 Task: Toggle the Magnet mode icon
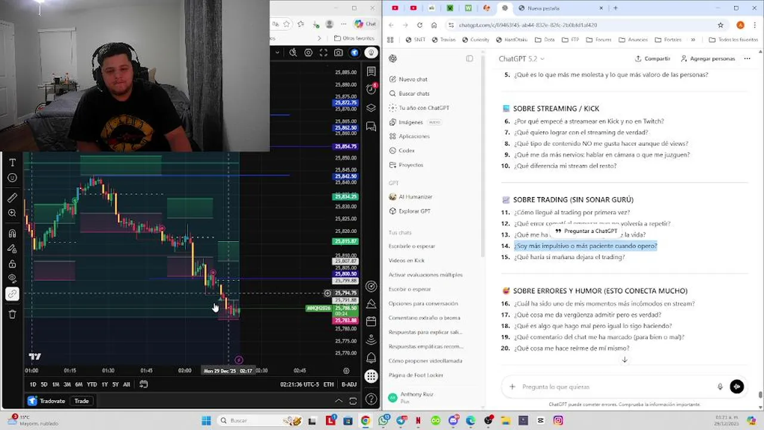(x=12, y=234)
